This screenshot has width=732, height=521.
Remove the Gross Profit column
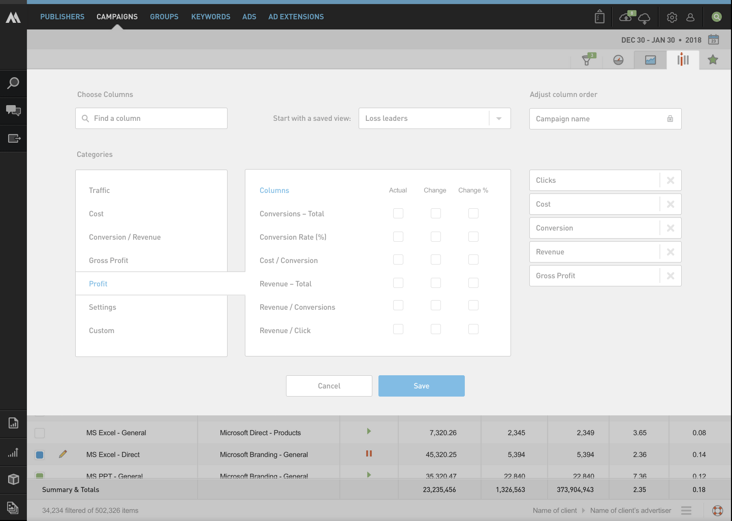click(x=671, y=276)
